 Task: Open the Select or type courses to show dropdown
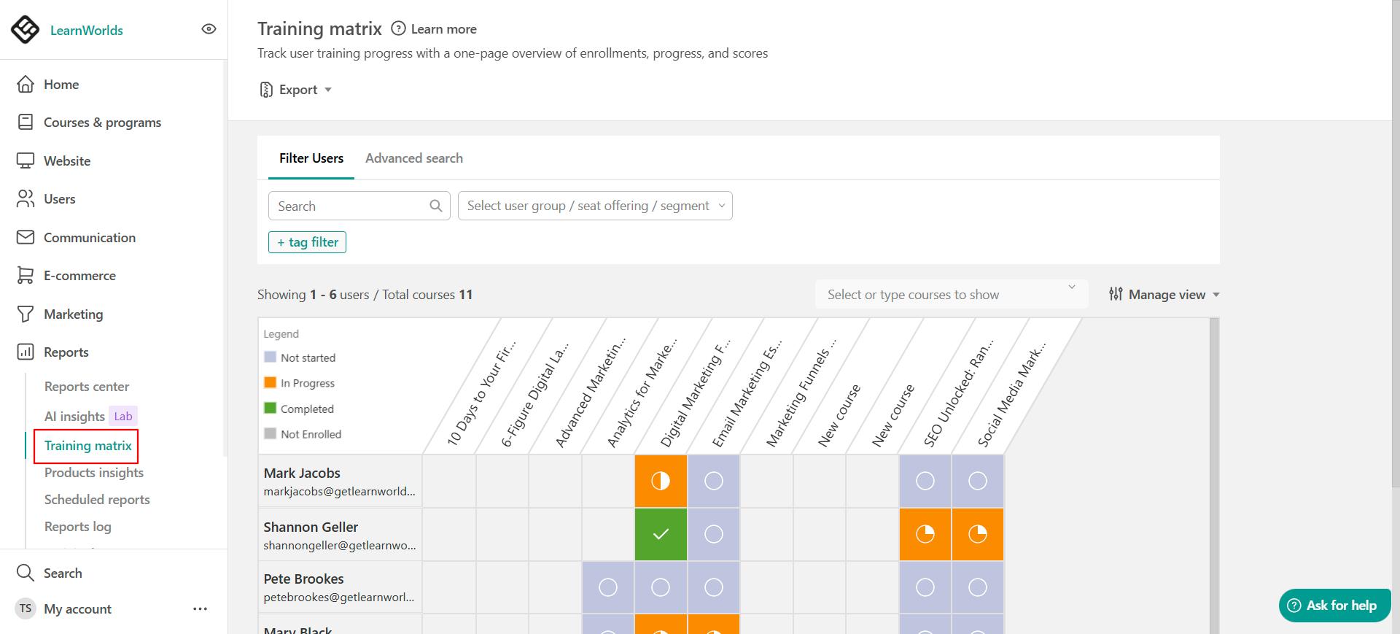(x=952, y=294)
